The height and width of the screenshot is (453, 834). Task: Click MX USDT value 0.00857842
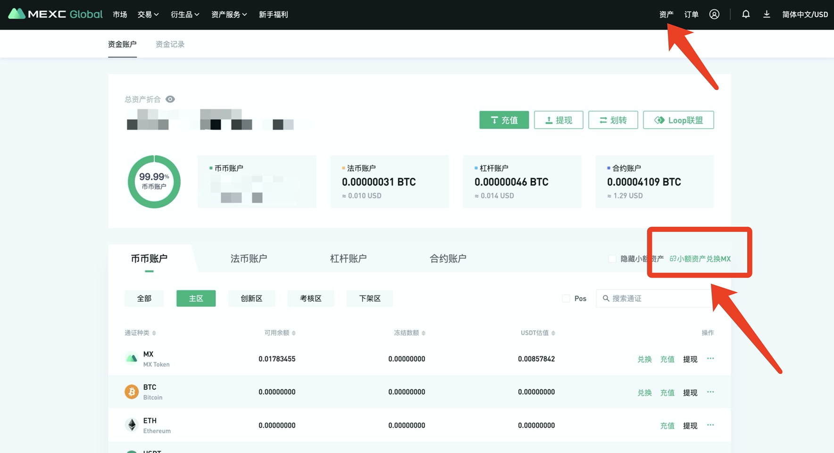pos(536,359)
